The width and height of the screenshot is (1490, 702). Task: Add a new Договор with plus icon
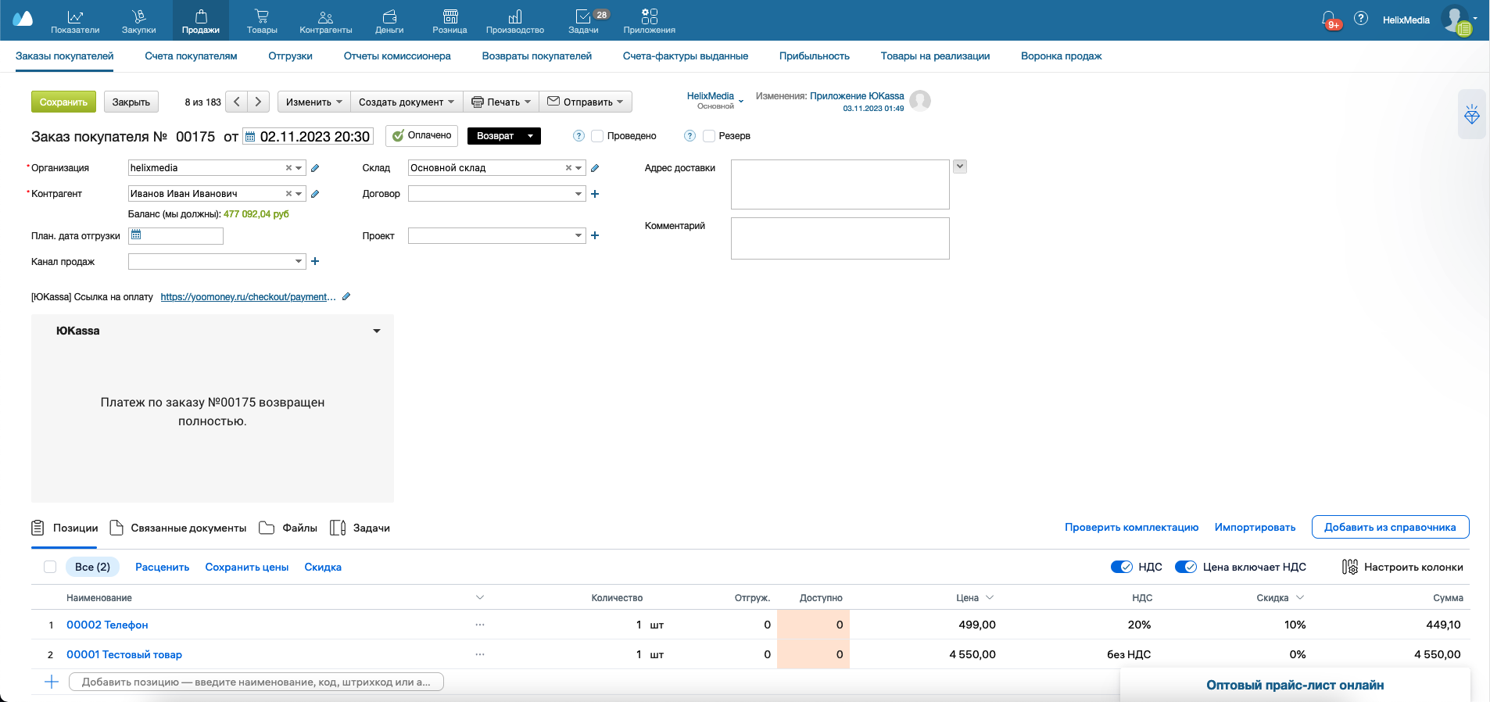pos(595,194)
